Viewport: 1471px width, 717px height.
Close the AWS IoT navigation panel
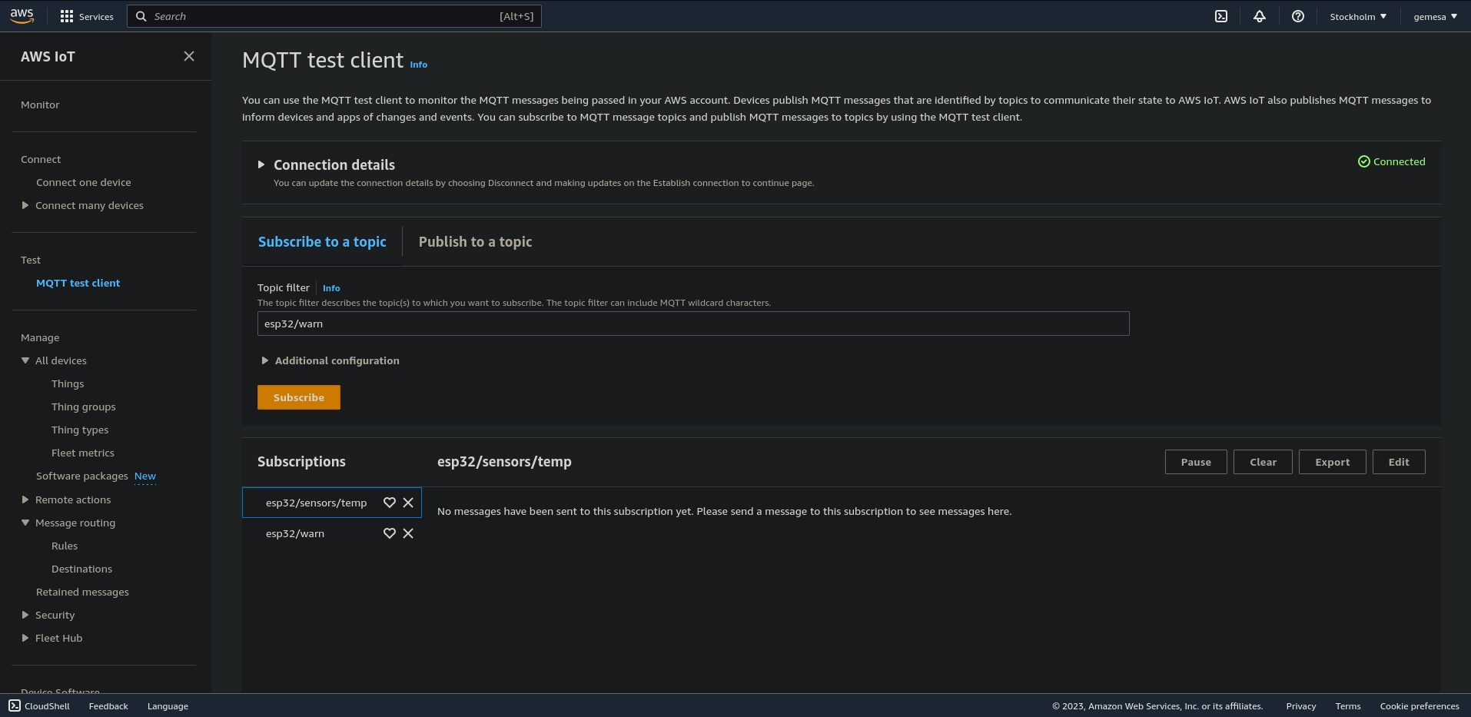(189, 56)
